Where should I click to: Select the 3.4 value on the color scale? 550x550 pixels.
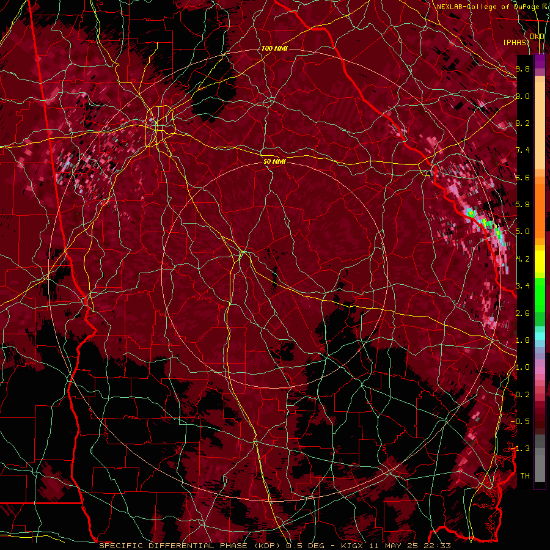tap(522, 286)
